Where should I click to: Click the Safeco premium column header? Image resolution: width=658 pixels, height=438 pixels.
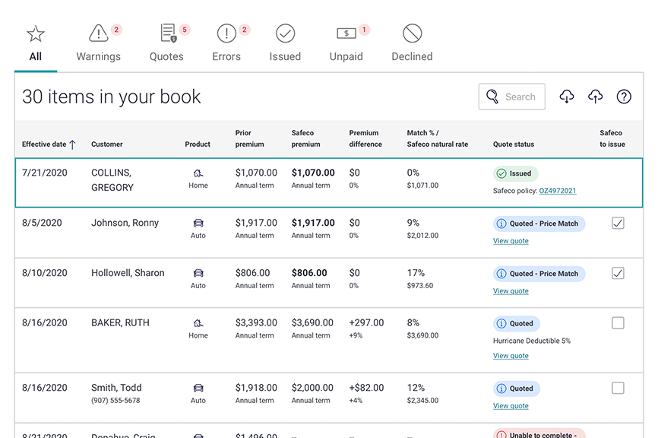click(x=306, y=138)
